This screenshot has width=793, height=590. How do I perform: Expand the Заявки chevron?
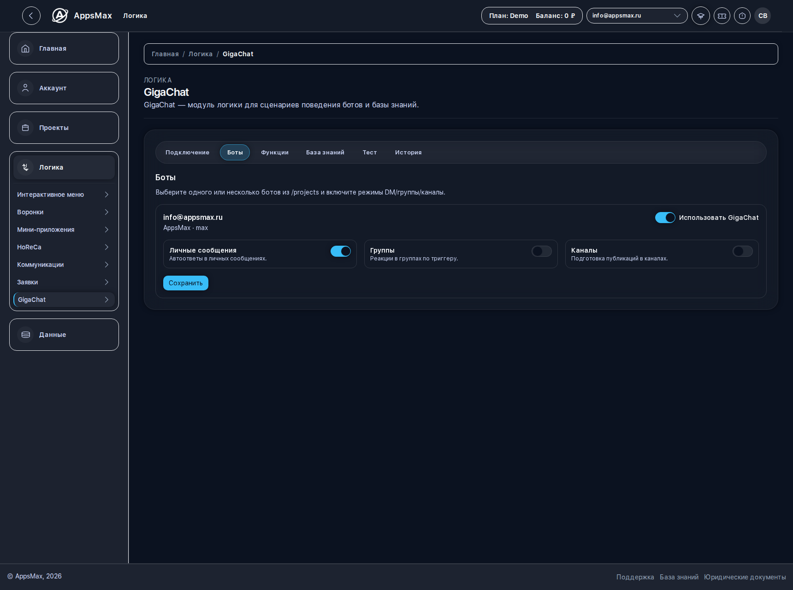click(x=107, y=282)
